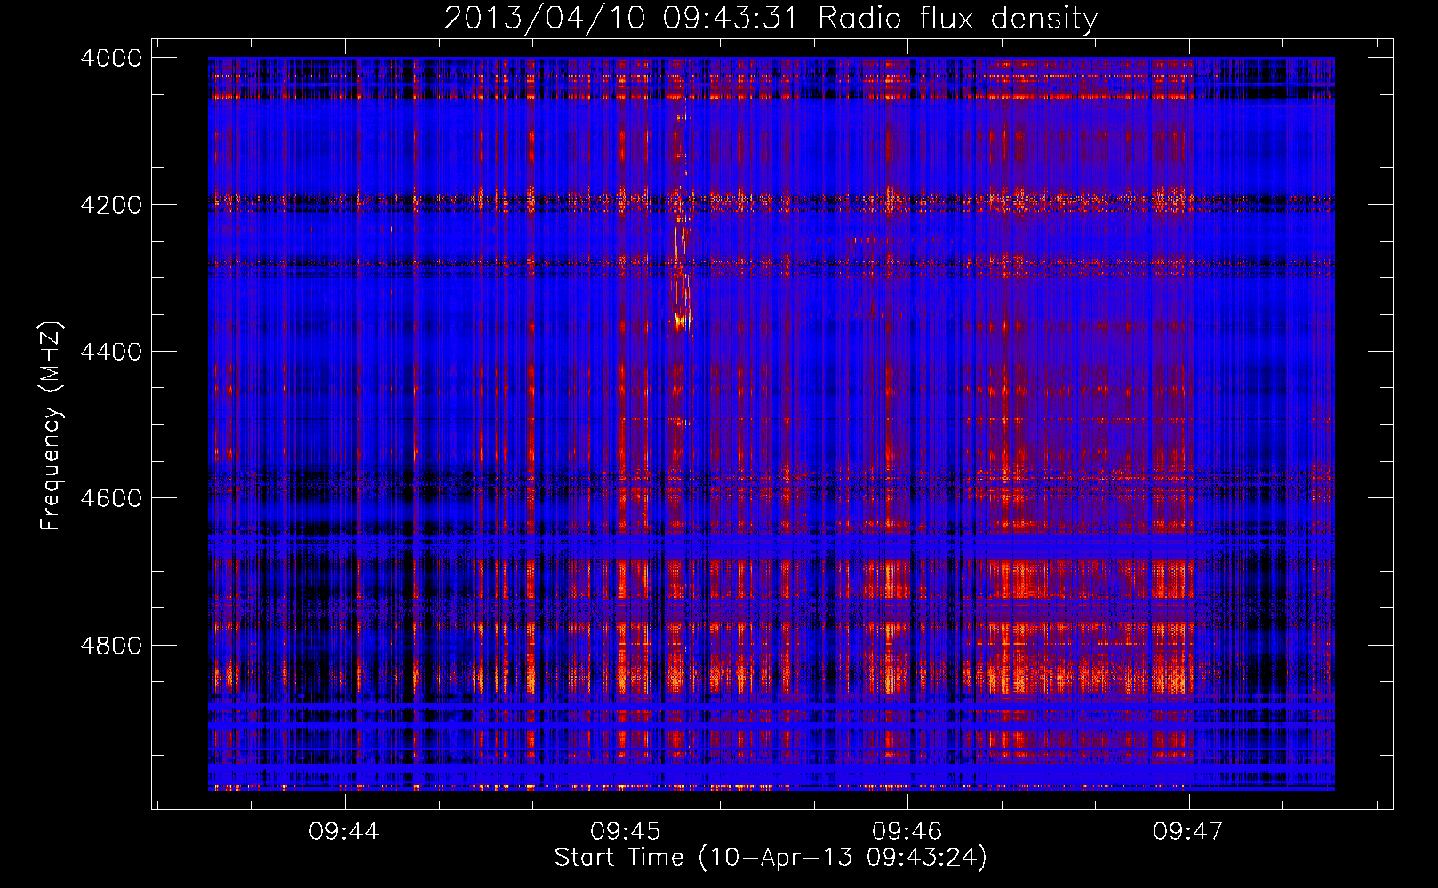Click the 4000 frequency tick label
This screenshot has height=888, width=1438.
click(x=111, y=58)
